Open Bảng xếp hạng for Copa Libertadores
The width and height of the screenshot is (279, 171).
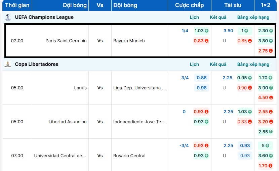point(253,64)
